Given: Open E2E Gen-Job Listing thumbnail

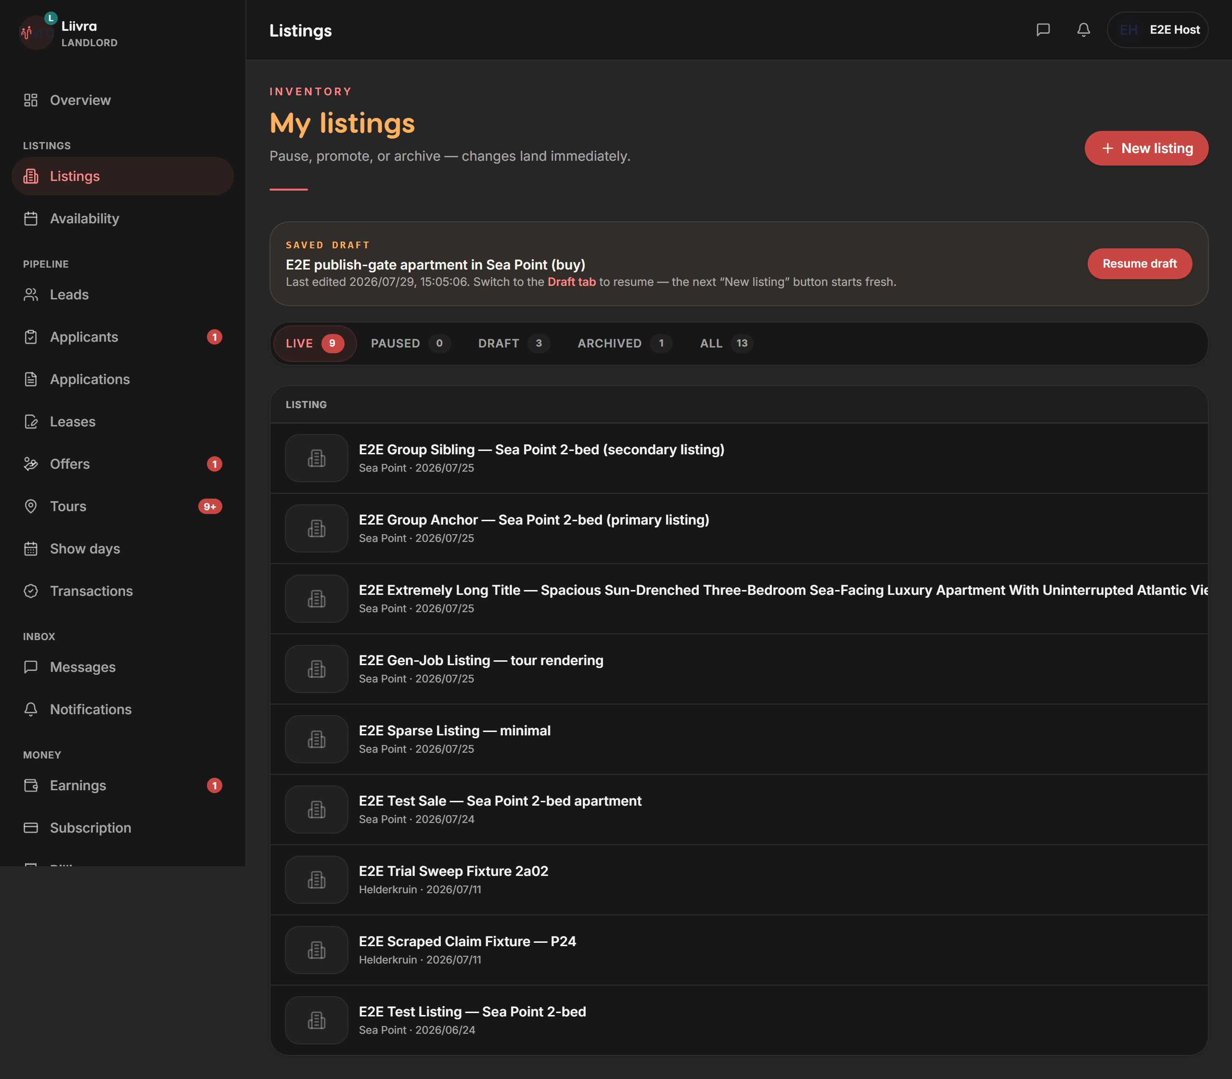Looking at the screenshot, I should point(317,669).
